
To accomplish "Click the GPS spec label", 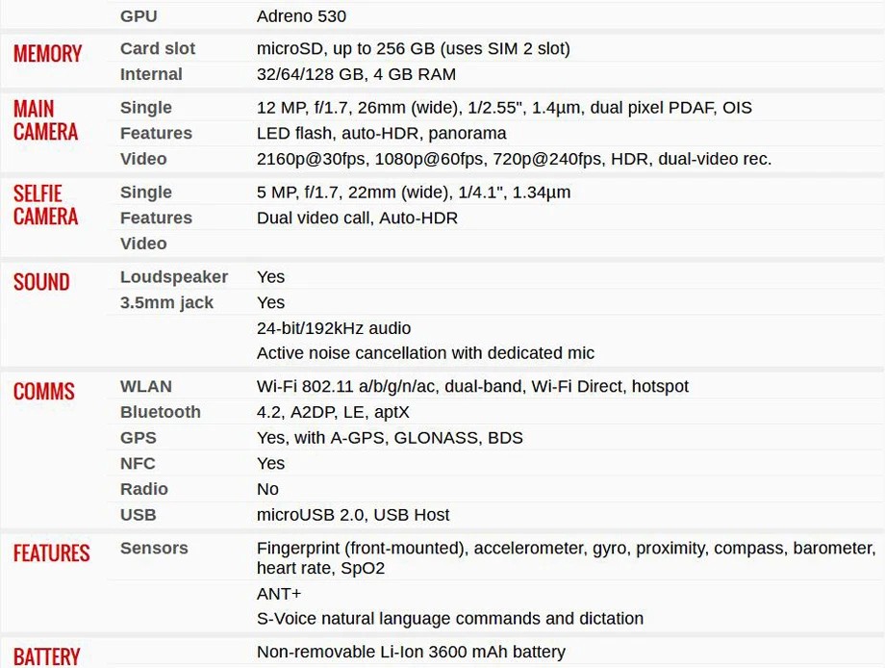I will pos(139,438).
